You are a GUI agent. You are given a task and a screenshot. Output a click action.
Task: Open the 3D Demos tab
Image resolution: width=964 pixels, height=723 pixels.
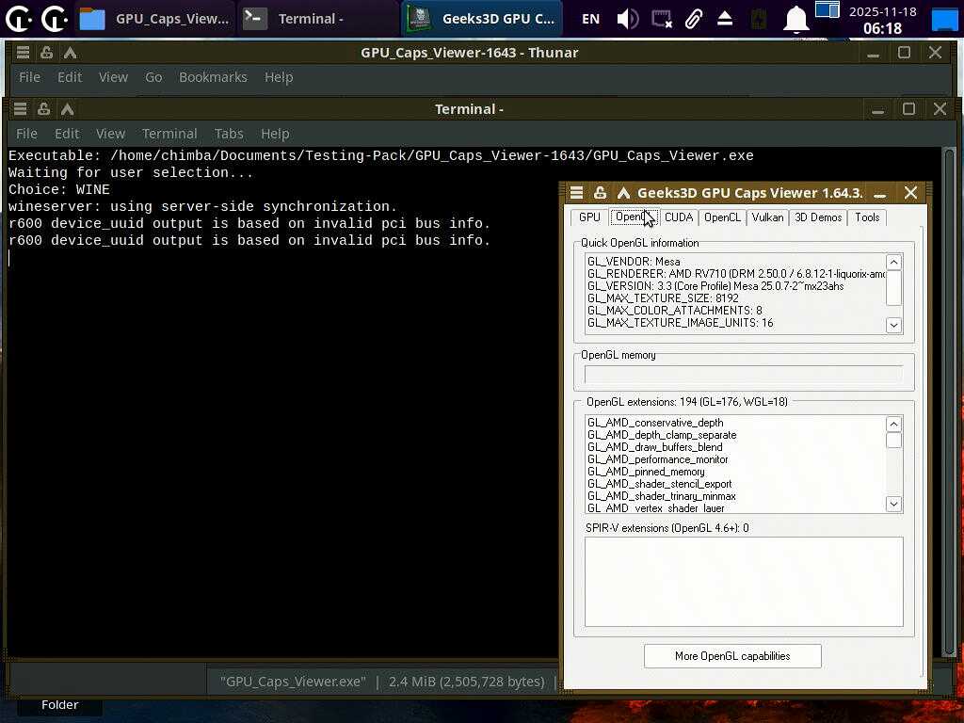(x=818, y=217)
